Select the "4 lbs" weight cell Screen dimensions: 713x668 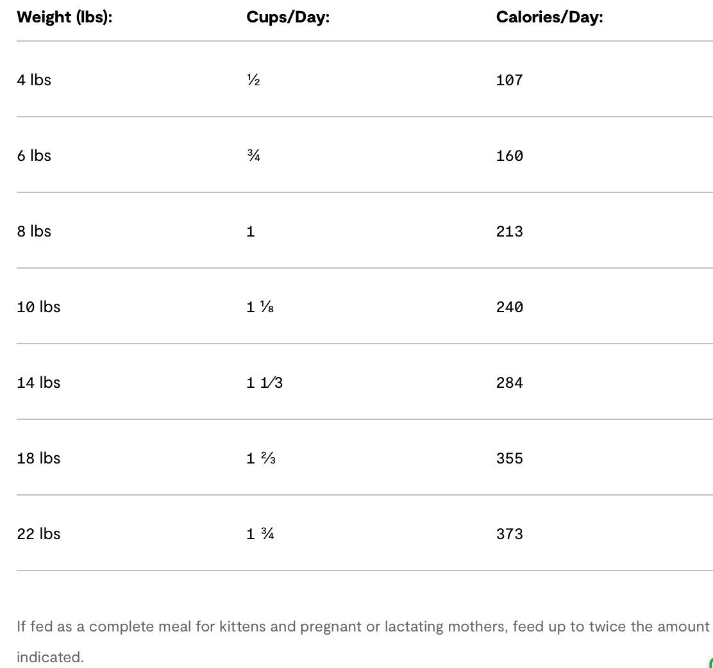pos(34,80)
